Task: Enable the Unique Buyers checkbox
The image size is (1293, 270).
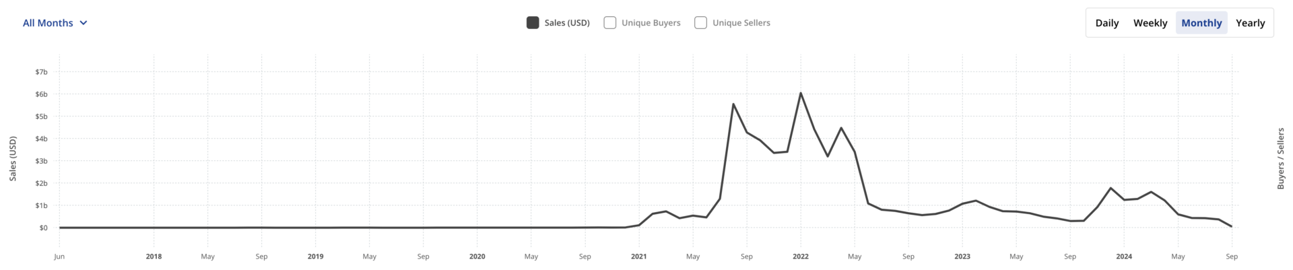Action: 610,23
